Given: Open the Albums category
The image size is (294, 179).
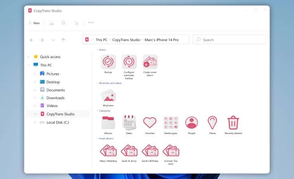Looking at the screenshot, I should point(108,123).
